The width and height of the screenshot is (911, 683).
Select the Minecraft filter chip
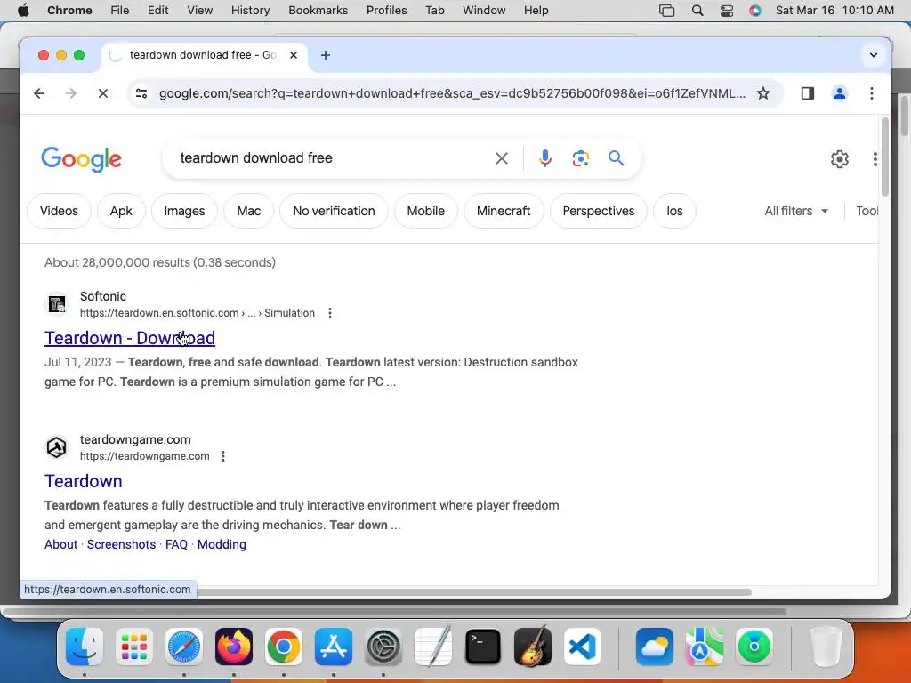coord(504,212)
